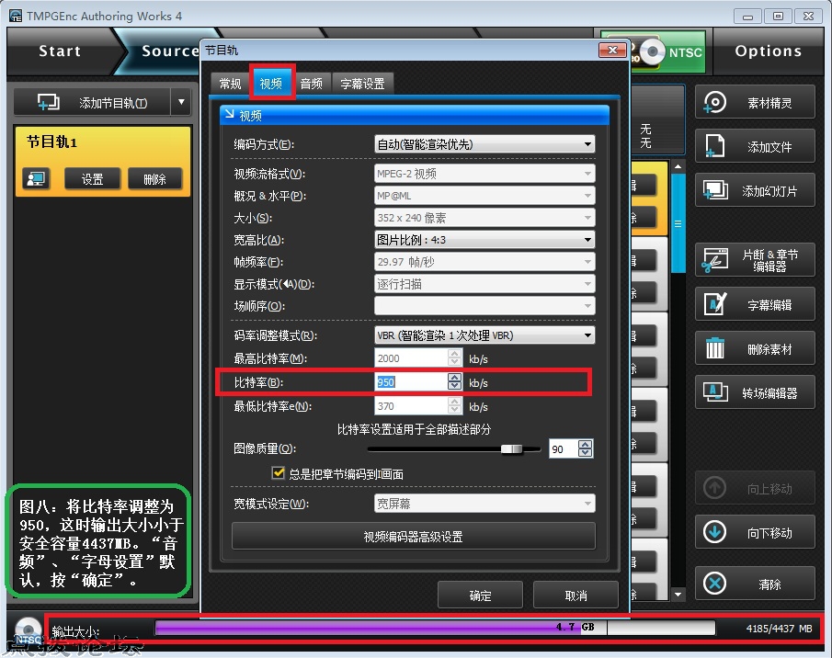Click the 图像质量 value field

(563, 449)
